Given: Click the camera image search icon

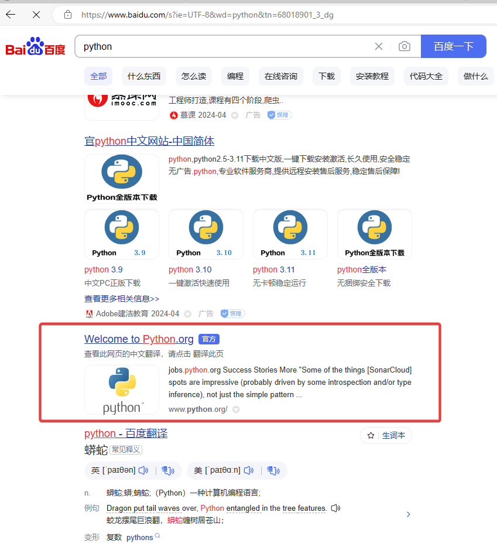Looking at the screenshot, I should [405, 46].
